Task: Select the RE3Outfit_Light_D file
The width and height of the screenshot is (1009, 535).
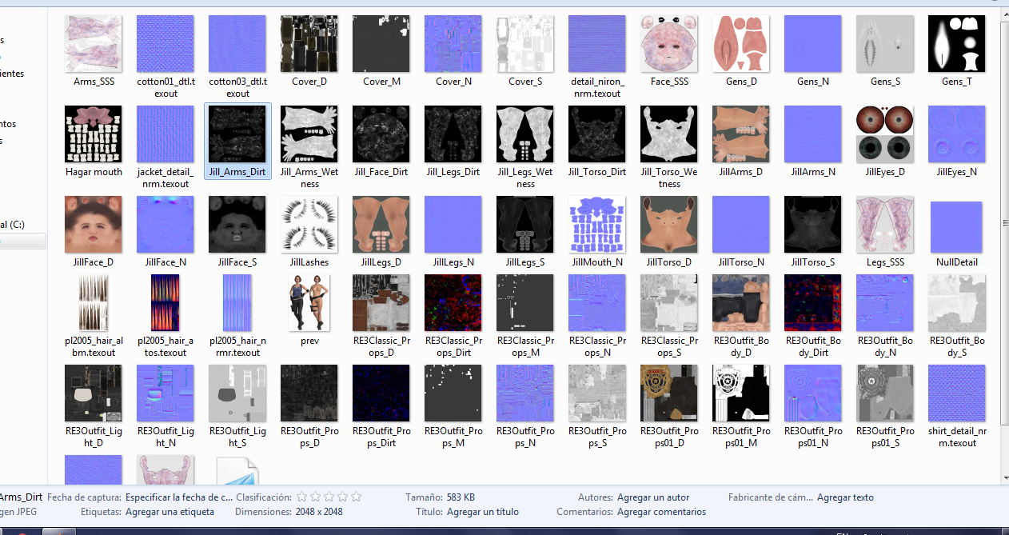Action: 94,393
